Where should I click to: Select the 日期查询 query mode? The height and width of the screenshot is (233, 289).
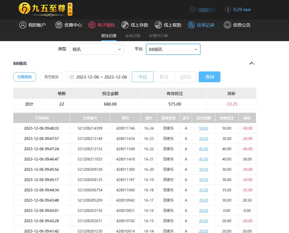pyautogui.click(x=25, y=77)
